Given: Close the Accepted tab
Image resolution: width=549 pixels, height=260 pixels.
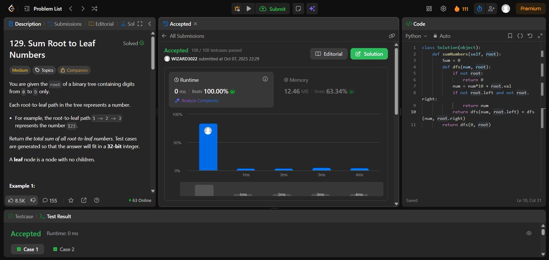Looking at the screenshot, I should tap(195, 24).
